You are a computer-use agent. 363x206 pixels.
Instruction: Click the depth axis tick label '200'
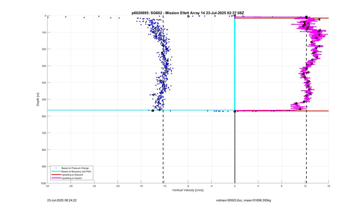(x=44, y=49)
